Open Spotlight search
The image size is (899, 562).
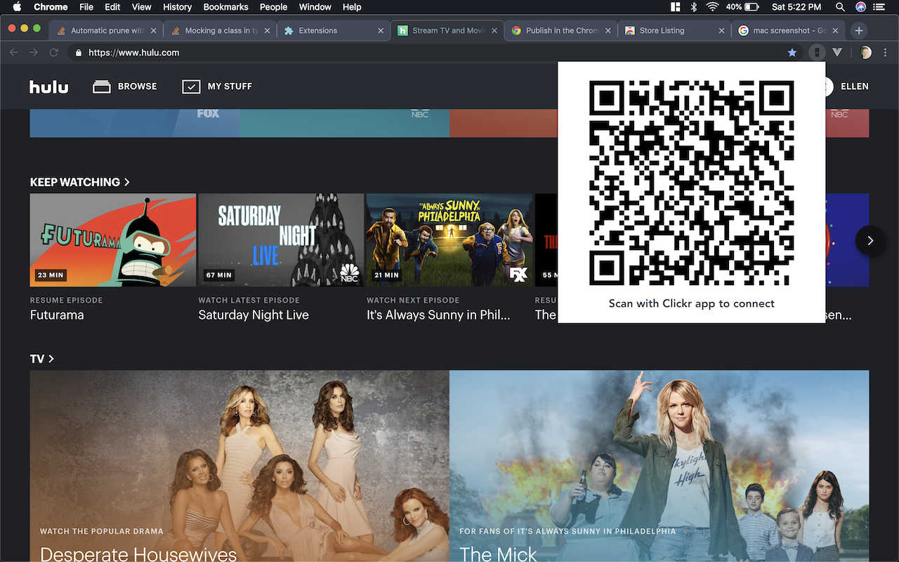pos(840,7)
